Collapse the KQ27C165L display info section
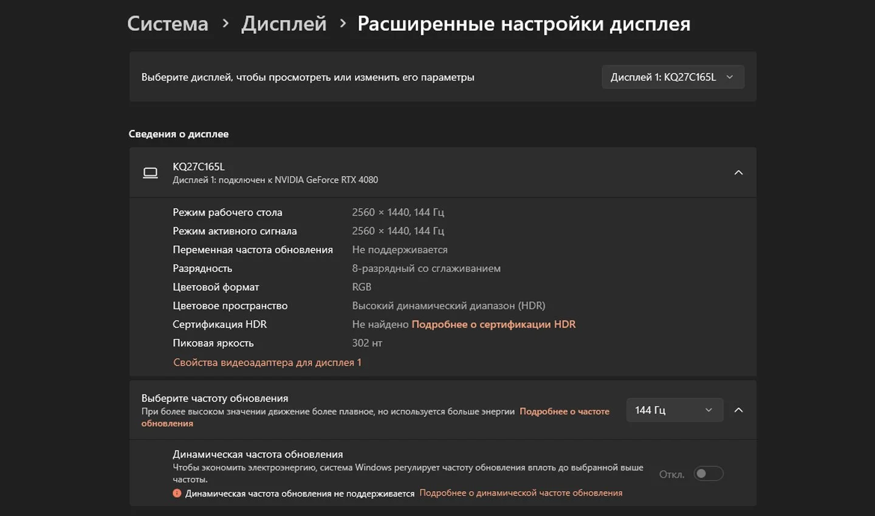Image resolution: width=875 pixels, height=516 pixels. click(x=738, y=172)
